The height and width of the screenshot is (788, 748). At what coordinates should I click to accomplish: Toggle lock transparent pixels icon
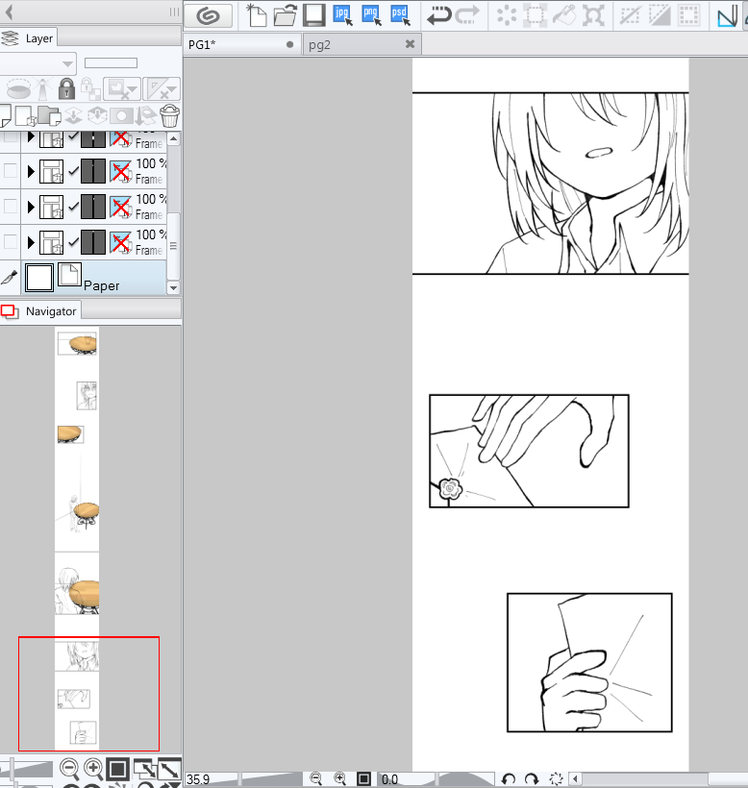90,89
